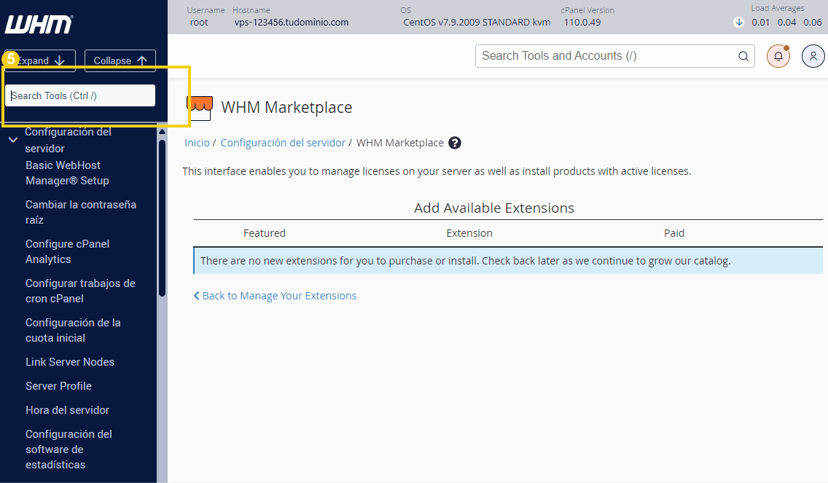Go back to Manage Your Extensions
This screenshot has height=483, width=828.
[275, 296]
